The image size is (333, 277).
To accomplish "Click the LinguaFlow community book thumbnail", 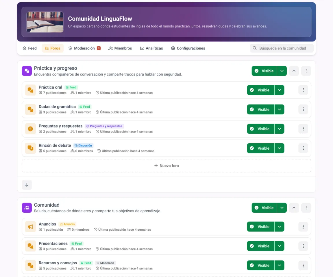I will (x=45, y=22).
